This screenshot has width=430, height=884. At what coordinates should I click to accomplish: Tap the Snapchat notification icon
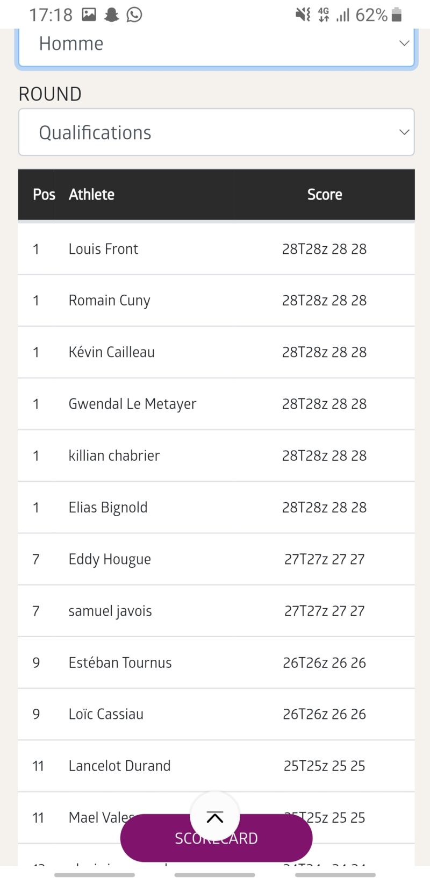pyautogui.click(x=111, y=15)
